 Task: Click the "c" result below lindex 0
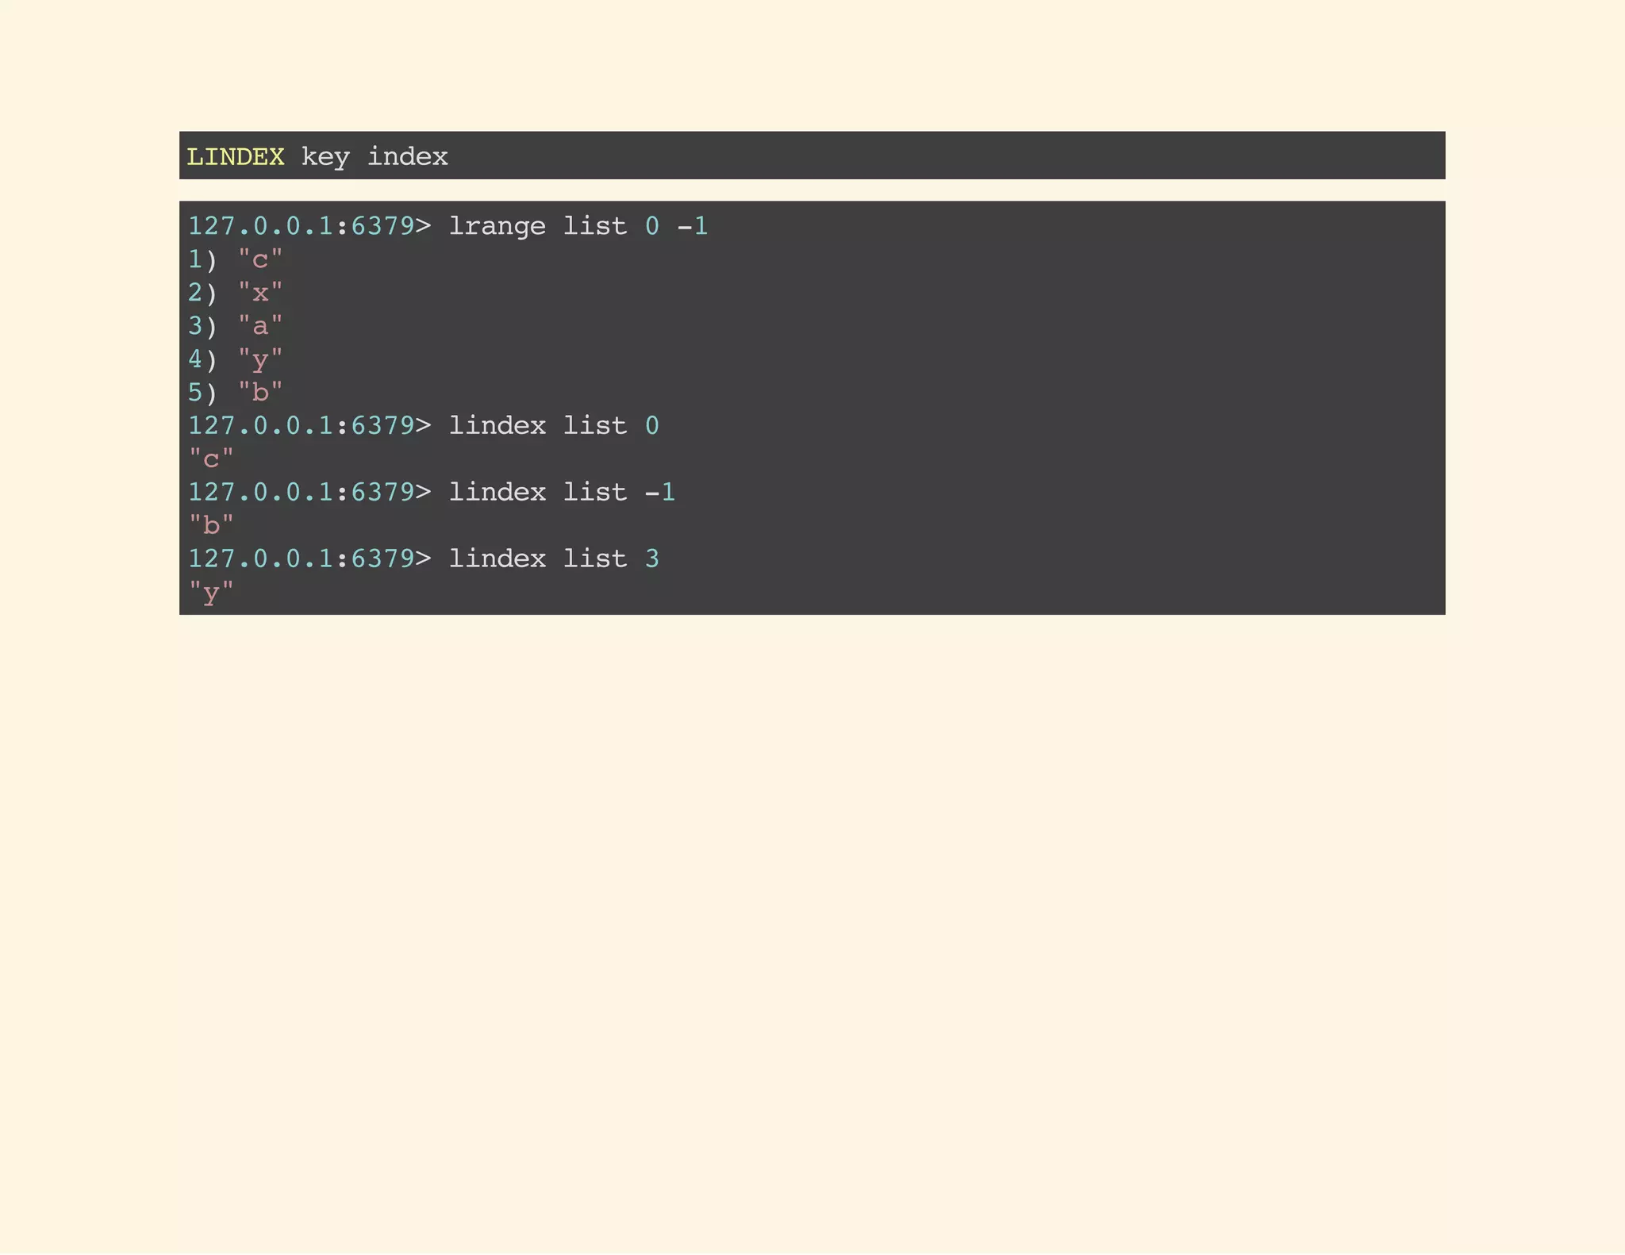tap(211, 459)
